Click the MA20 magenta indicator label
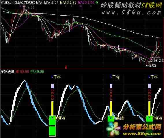Screen dimensions: 164x138 [x=86, y=3]
